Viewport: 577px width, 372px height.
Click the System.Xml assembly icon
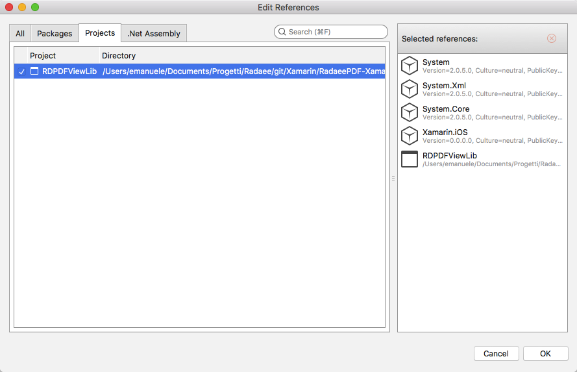[410, 90]
